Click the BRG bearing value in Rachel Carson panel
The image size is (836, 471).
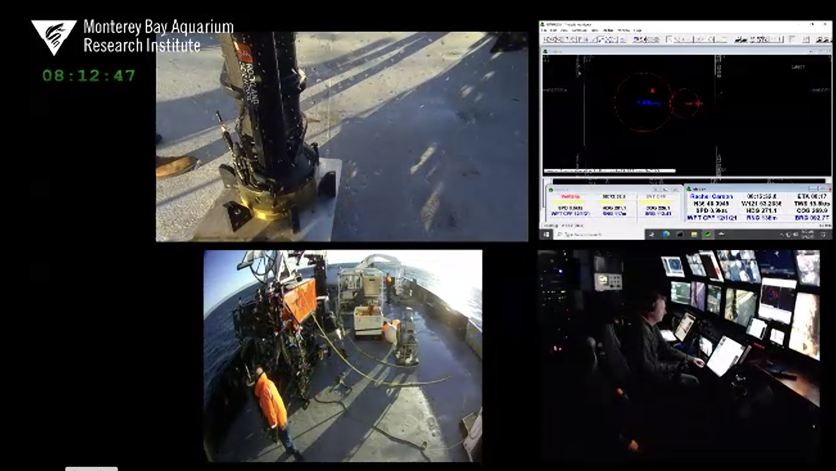pyautogui.click(x=812, y=218)
